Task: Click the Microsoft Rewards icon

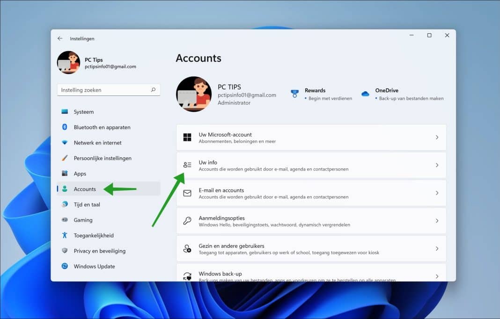Action: [x=294, y=94]
